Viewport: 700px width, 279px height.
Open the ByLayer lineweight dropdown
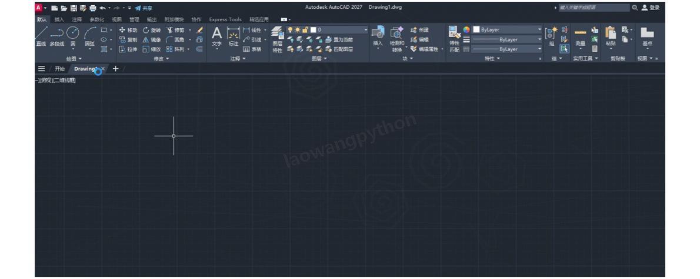click(507, 39)
